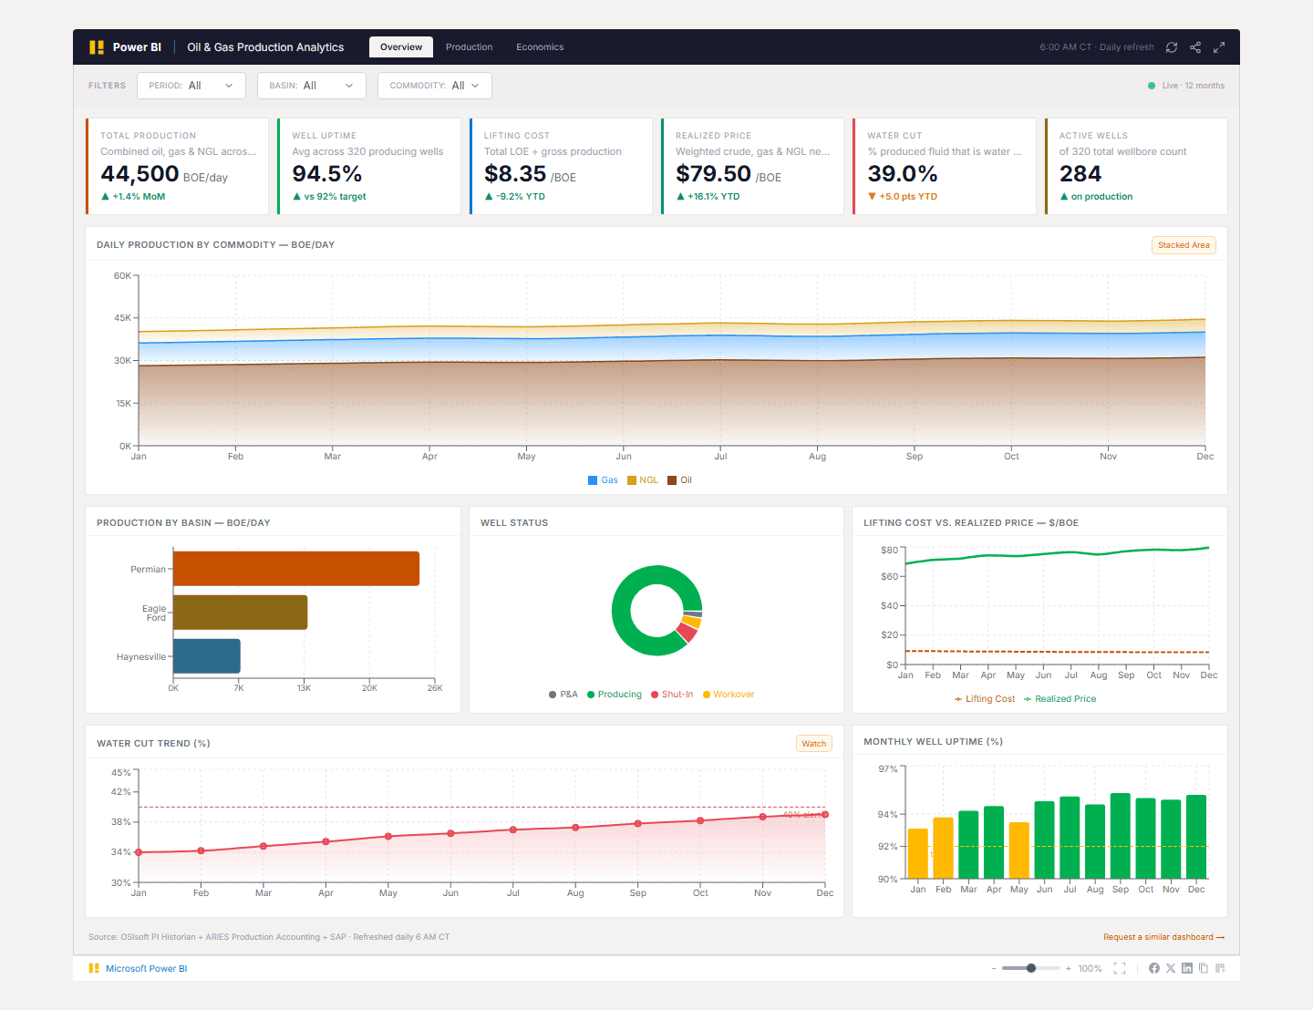
Task: Open the QR code icon in the footer
Action: point(1220,968)
